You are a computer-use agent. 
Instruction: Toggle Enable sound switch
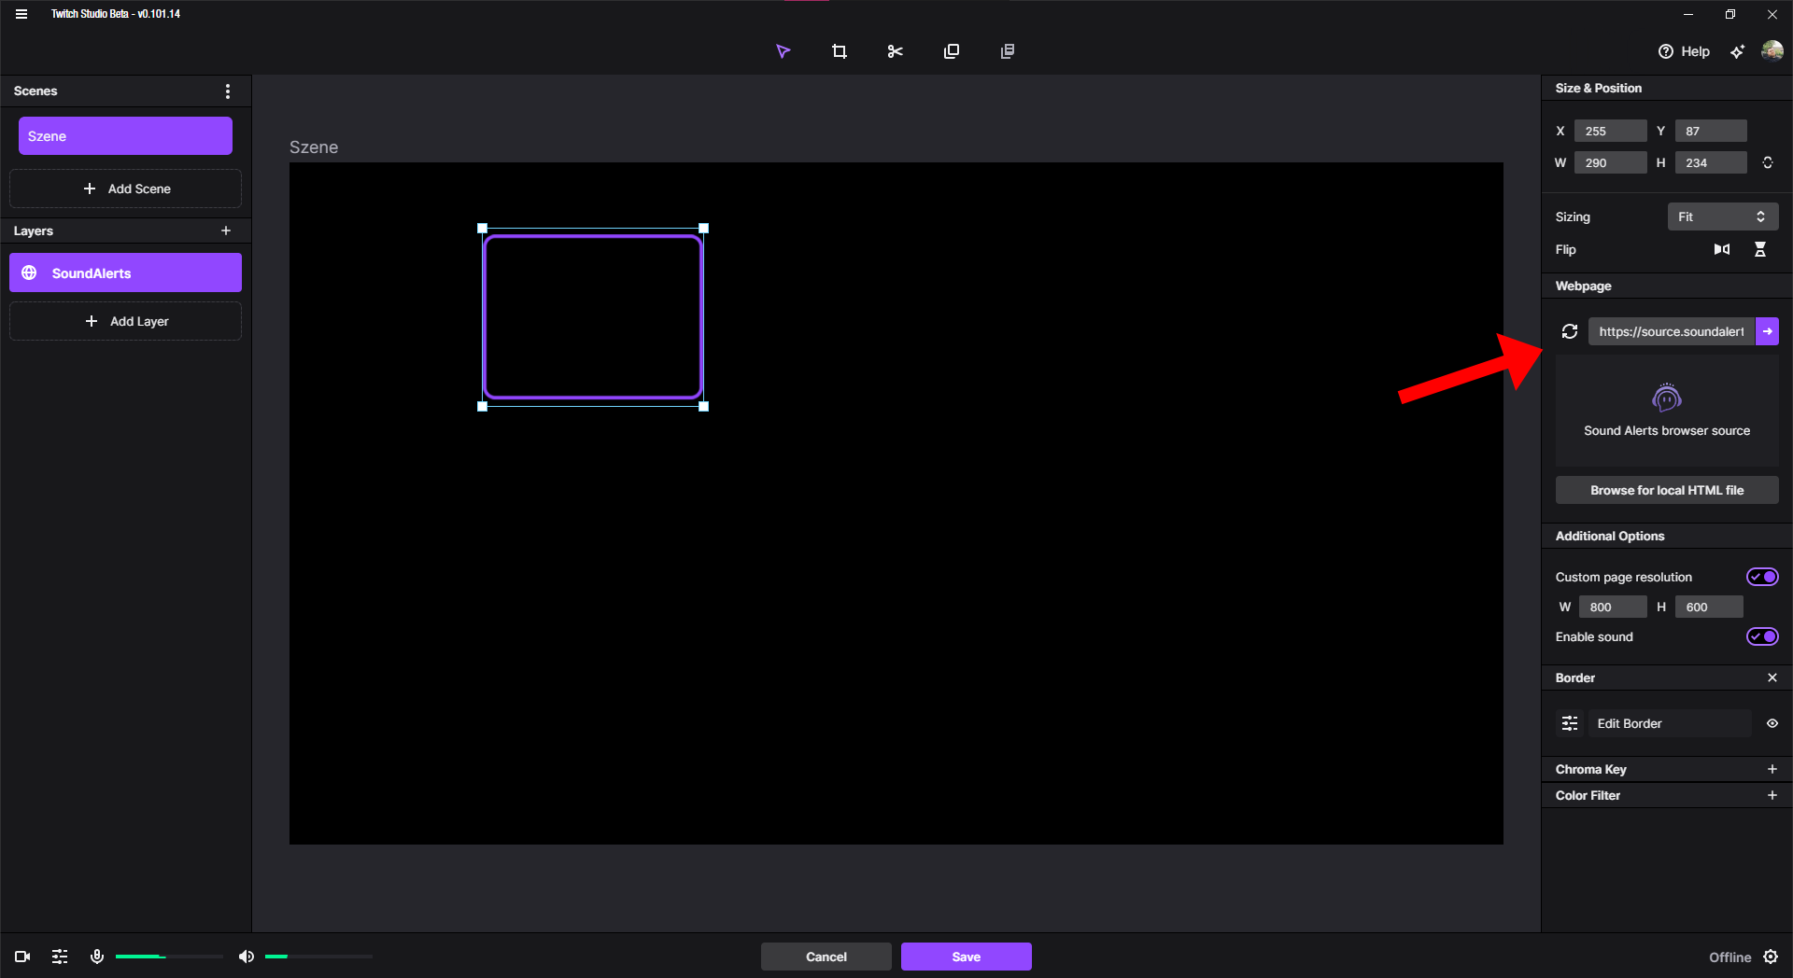(1762, 636)
